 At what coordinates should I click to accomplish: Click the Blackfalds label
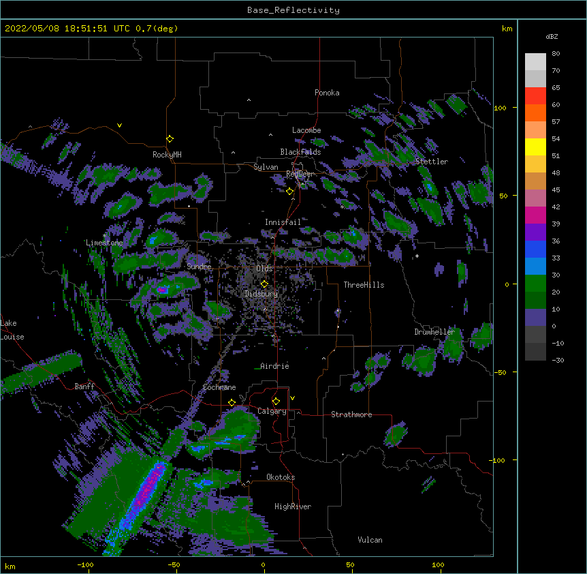click(x=300, y=152)
